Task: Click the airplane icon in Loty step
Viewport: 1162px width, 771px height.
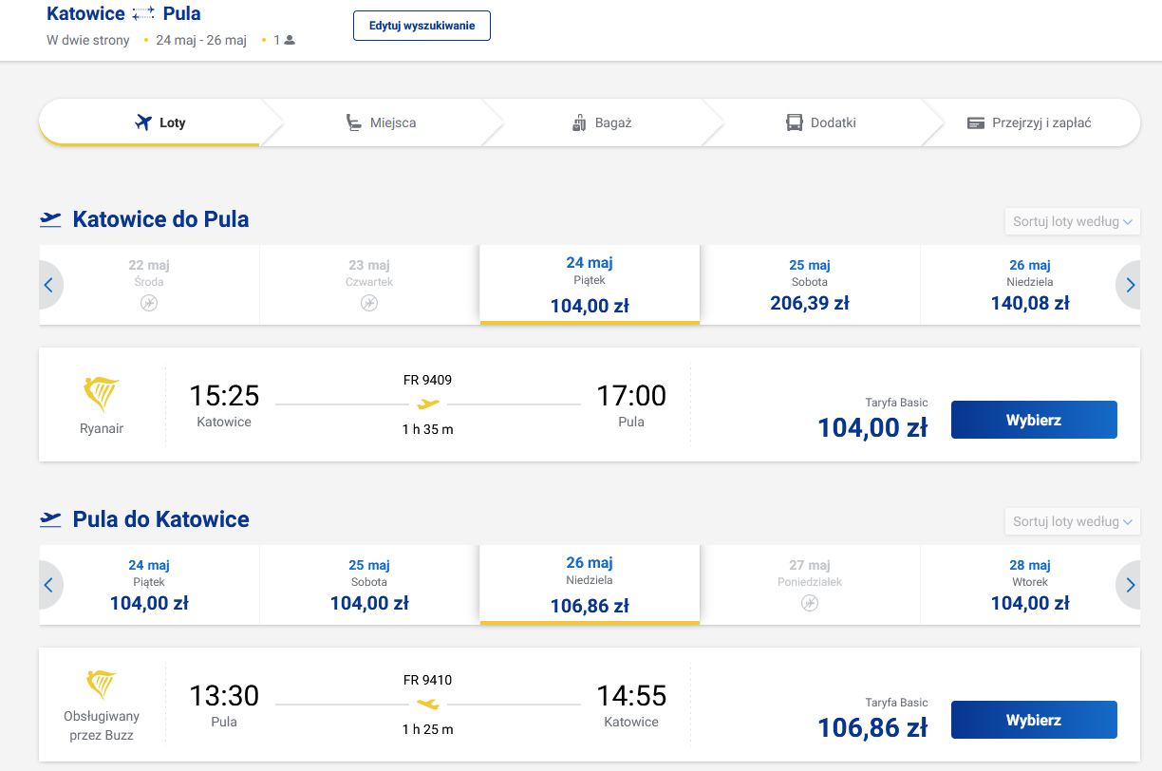Action: [143, 122]
